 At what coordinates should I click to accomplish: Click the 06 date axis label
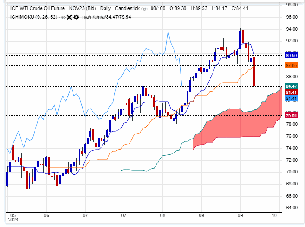(x=47, y=215)
